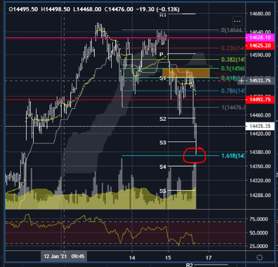Click price scale value 14590.00

(260, 55)
